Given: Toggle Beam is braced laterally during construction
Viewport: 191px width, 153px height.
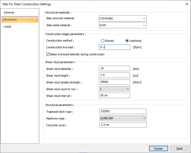Looking at the screenshot, I should (48, 54).
